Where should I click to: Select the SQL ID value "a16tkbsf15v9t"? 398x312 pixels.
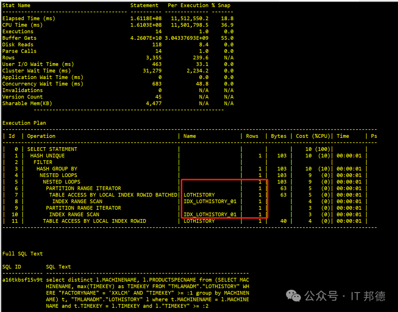coord(22,280)
